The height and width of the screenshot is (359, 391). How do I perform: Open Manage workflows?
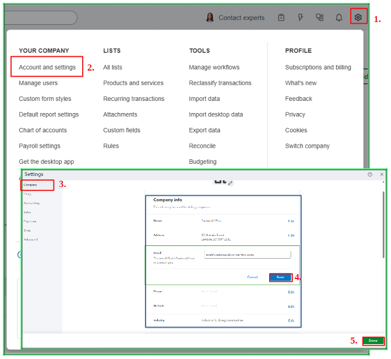click(x=214, y=67)
